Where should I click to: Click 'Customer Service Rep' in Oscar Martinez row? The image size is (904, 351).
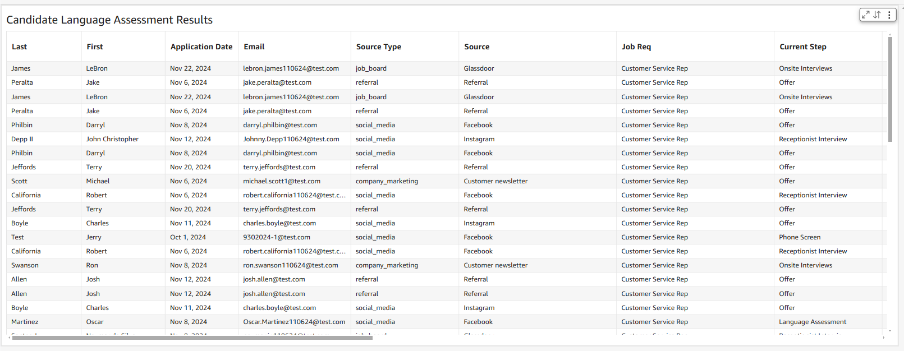[654, 322]
